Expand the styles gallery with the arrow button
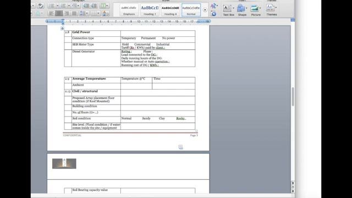The height and width of the screenshot is (198, 352). pyautogui.click(x=205, y=10)
